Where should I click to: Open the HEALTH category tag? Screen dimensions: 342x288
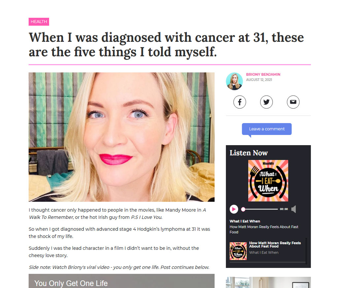pos(39,21)
